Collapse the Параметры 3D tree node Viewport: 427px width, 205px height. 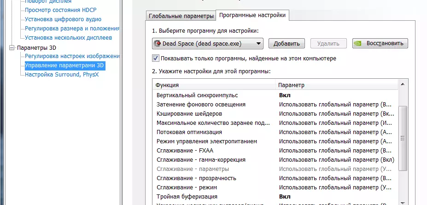tap(12, 47)
